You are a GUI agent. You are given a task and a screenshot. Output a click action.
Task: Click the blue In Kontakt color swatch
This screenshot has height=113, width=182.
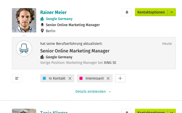point(44,78)
